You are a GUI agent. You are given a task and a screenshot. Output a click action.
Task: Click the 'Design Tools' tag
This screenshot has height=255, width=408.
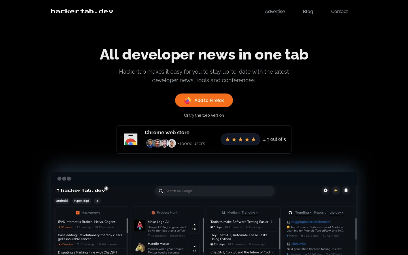(177, 236)
